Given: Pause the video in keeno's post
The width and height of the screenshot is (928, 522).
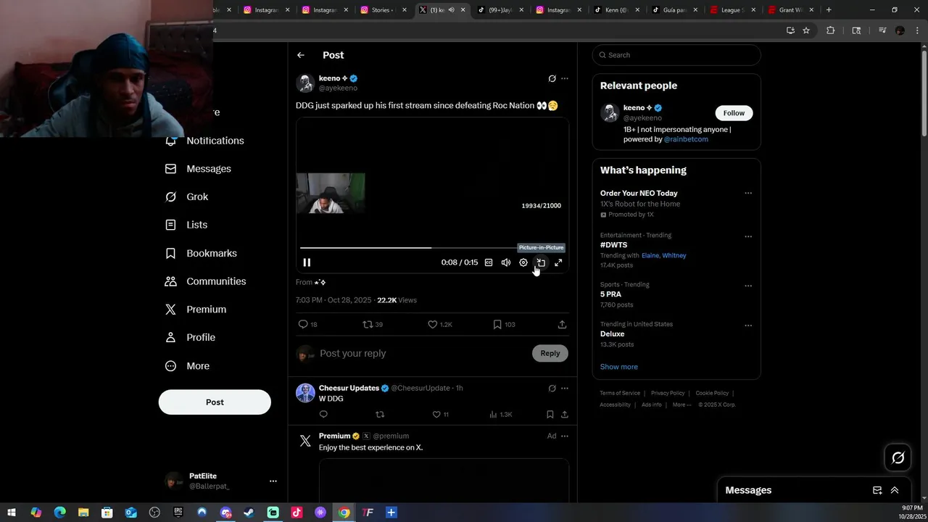Looking at the screenshot, I should pos(307,262).
